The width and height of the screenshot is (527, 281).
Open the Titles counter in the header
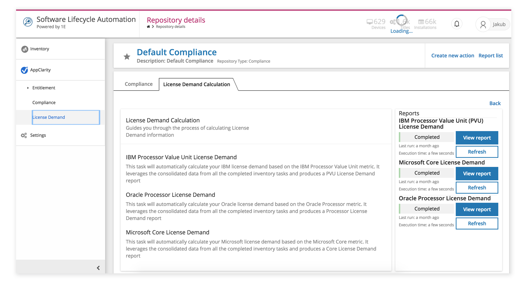(x=400, y=24)
